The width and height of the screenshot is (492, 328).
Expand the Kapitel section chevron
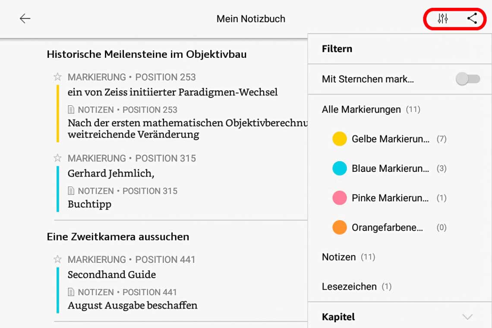[x=467, y=317]
